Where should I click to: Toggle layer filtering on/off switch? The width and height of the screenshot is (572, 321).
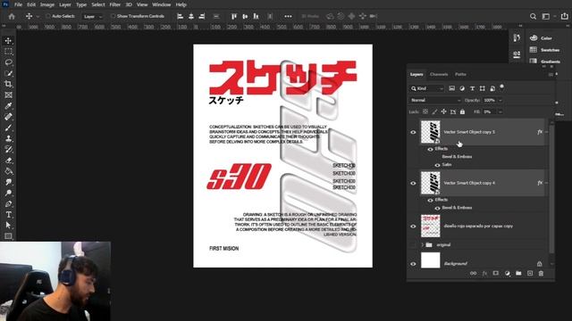(x=502, y=86)
